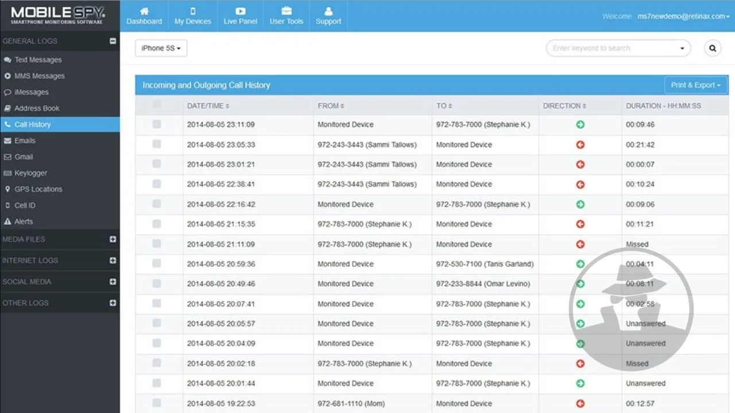
Task: Tick checkbox for the 21:11:09 call
Action: pyautogui.click(x=157, y=243)
